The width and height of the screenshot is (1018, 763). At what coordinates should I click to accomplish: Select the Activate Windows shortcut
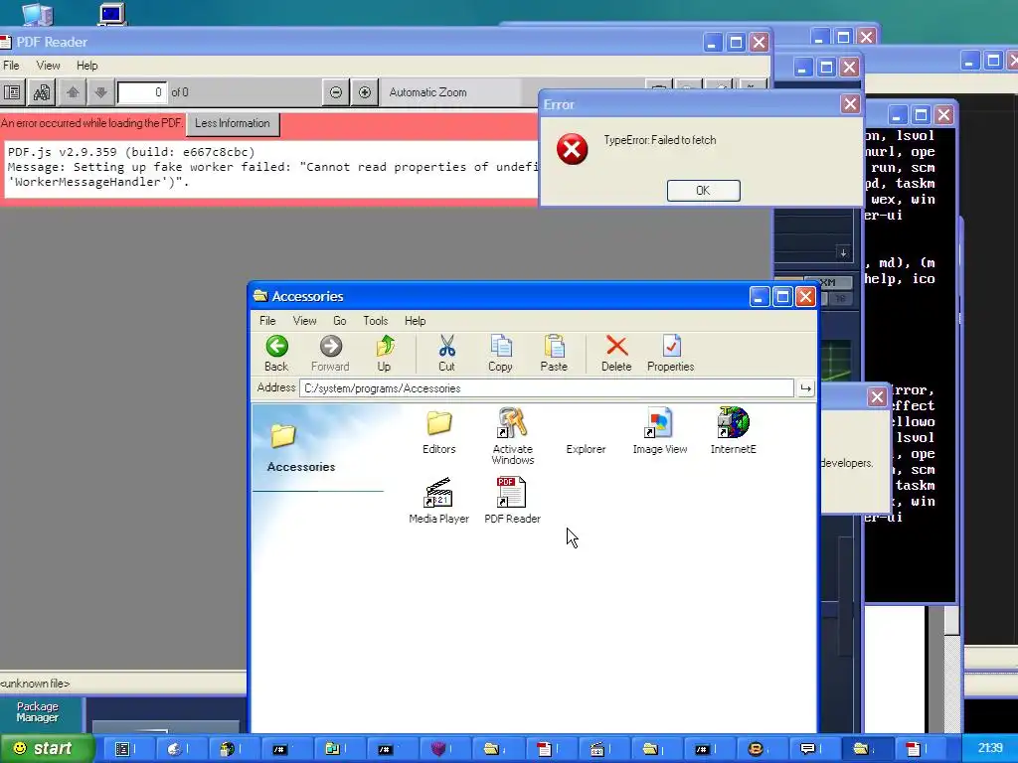point(512,436)
